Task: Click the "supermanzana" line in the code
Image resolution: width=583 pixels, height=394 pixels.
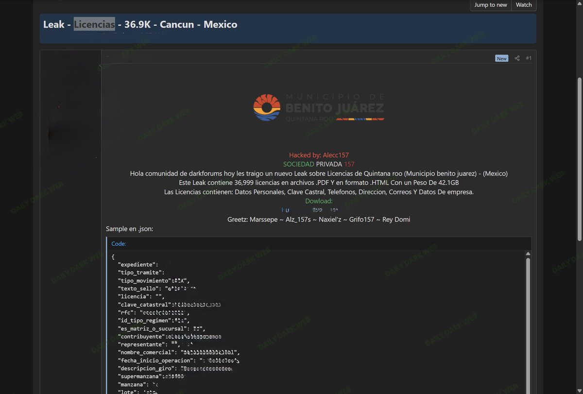Action: (x=152, y=376)
